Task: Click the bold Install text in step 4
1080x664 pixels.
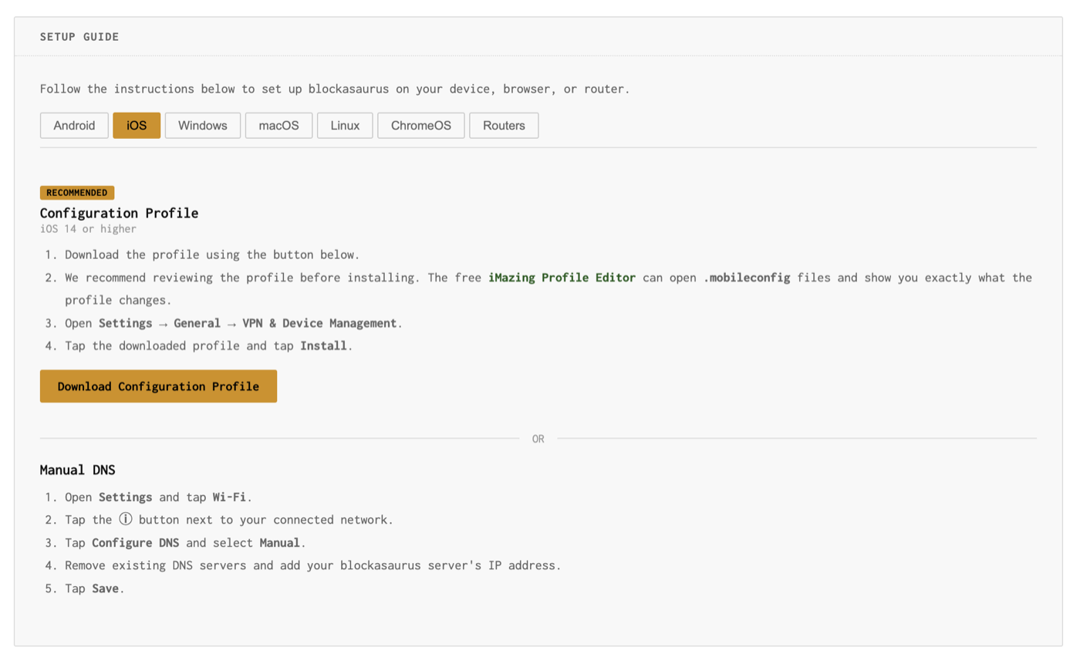Action: [x=322, y=345]
